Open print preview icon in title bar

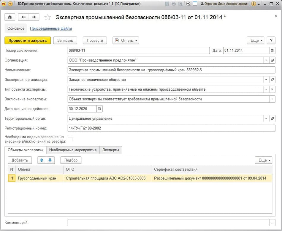click(180, 4)
